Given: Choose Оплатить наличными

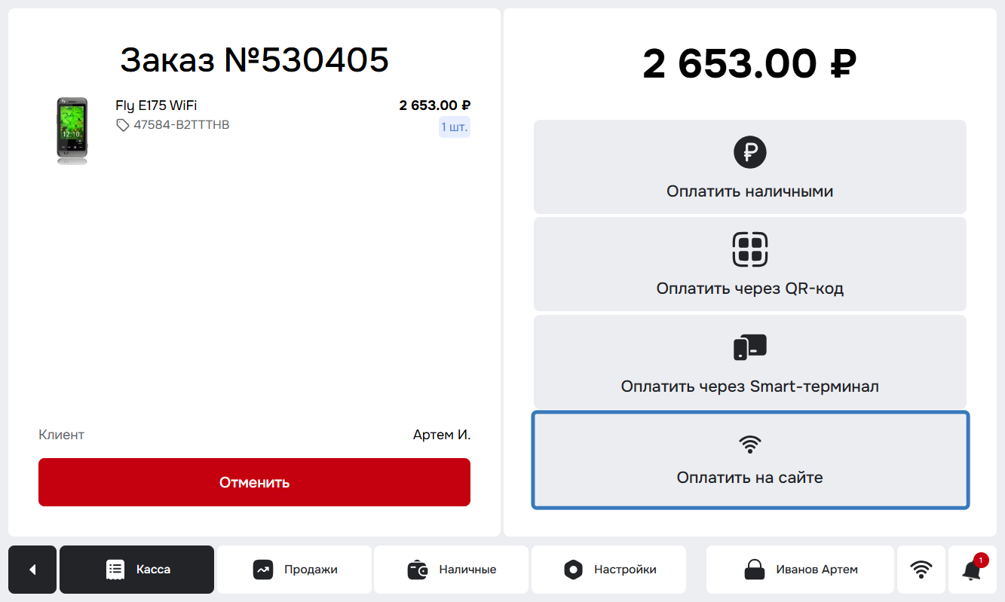Looking at the screenshot, I should point(750,167).
